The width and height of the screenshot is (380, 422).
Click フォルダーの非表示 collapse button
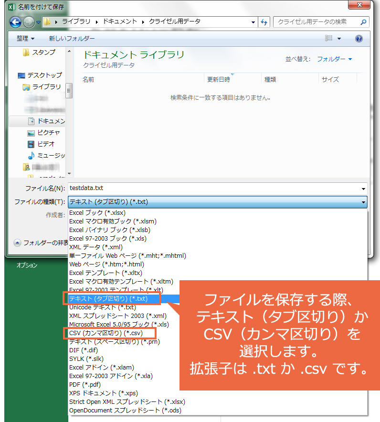click(41, 243)
